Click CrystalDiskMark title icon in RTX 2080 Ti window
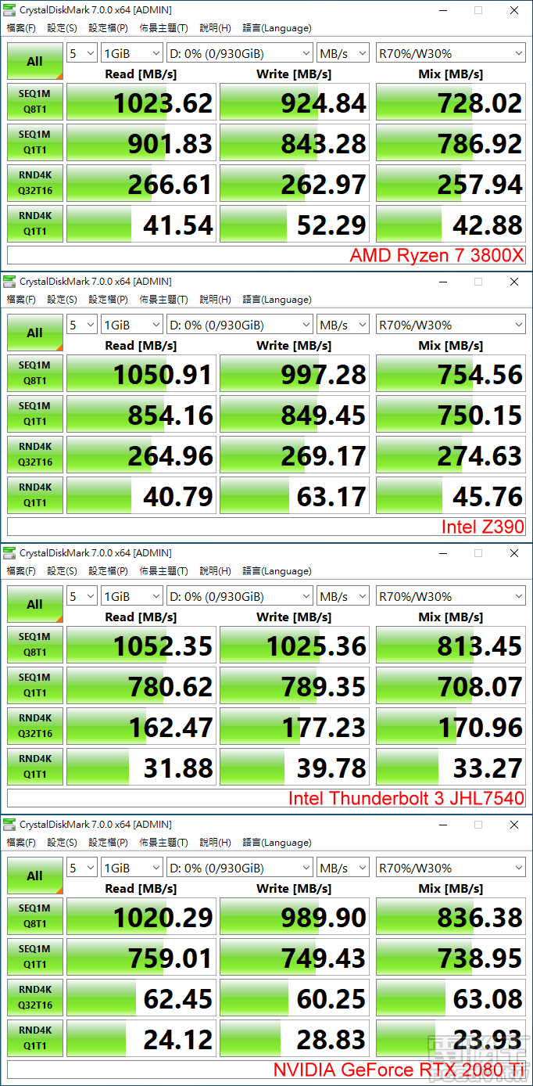Image resolution: width=533 pixels, height=1086 pixels. coord(9,825)
